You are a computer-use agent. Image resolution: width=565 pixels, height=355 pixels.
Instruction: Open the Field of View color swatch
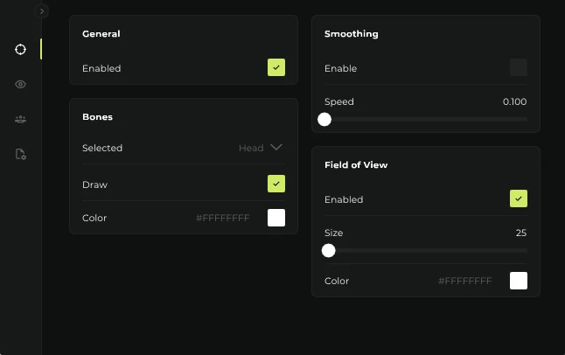click(519, 281)
